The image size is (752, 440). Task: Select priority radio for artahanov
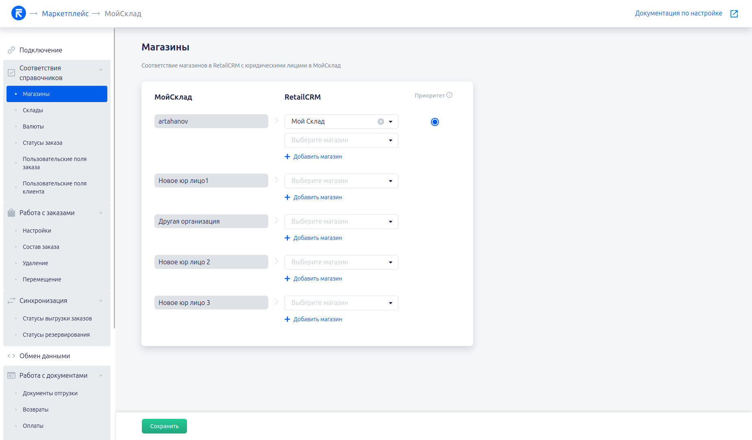[435, 122]
